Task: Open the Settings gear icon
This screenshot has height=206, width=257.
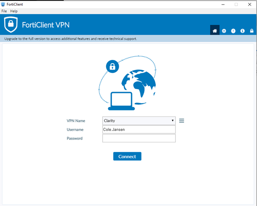Action: tap(224, 31)
